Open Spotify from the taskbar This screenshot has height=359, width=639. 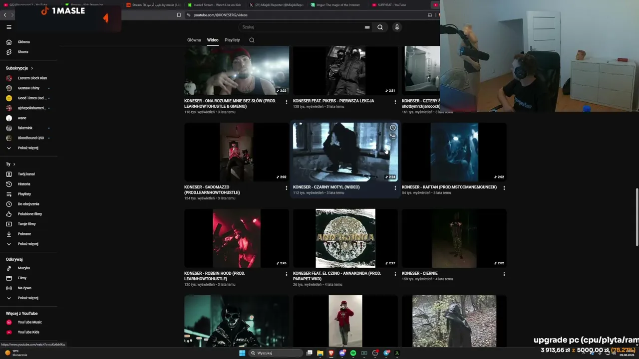coord(353,353)
